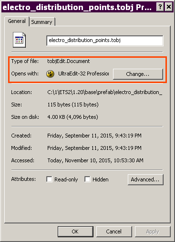Click the 'Opens with:' label

click(x=25, y=74)
